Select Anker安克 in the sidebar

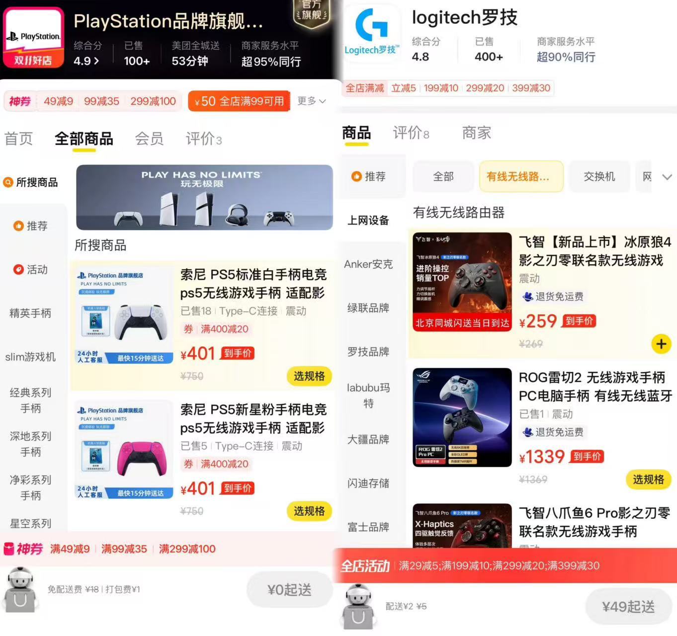pyautogui.click(x=368, y=264)
